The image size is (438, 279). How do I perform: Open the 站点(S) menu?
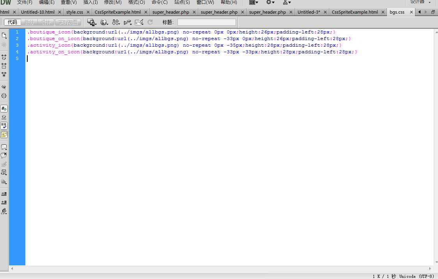click(x=182, y=2)
